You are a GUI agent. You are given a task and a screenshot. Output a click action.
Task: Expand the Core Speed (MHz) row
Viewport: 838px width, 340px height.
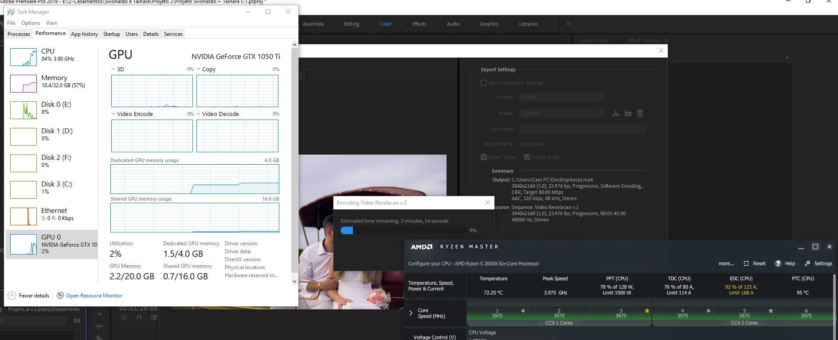coord(411,313)
